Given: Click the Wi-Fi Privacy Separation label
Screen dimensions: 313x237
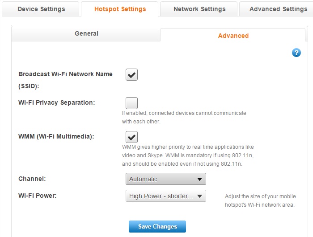Looking at the screenshot, I should [56, 102].
